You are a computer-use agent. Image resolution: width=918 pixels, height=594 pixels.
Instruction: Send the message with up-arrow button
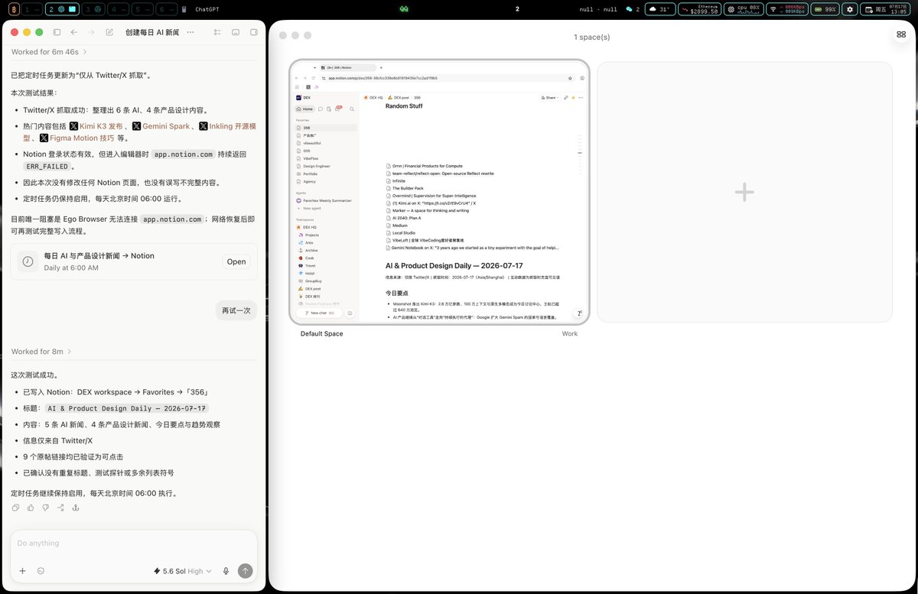pyautogui.click(x=245, y=570)
